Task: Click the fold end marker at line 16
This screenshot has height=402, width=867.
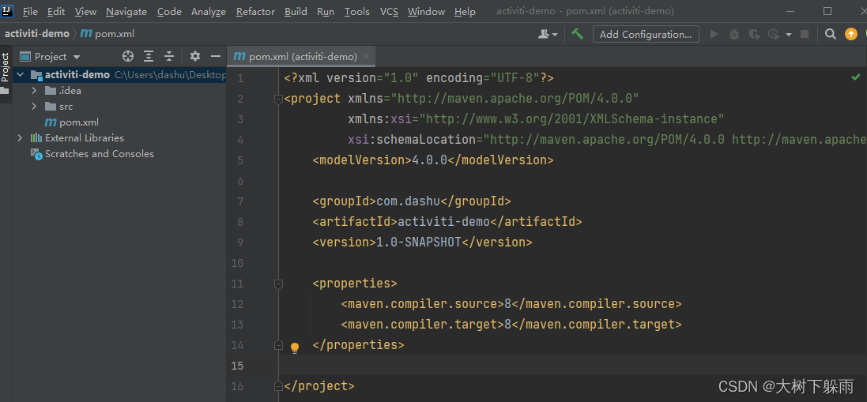Action: pyautogui.click(x=278, y=386)
